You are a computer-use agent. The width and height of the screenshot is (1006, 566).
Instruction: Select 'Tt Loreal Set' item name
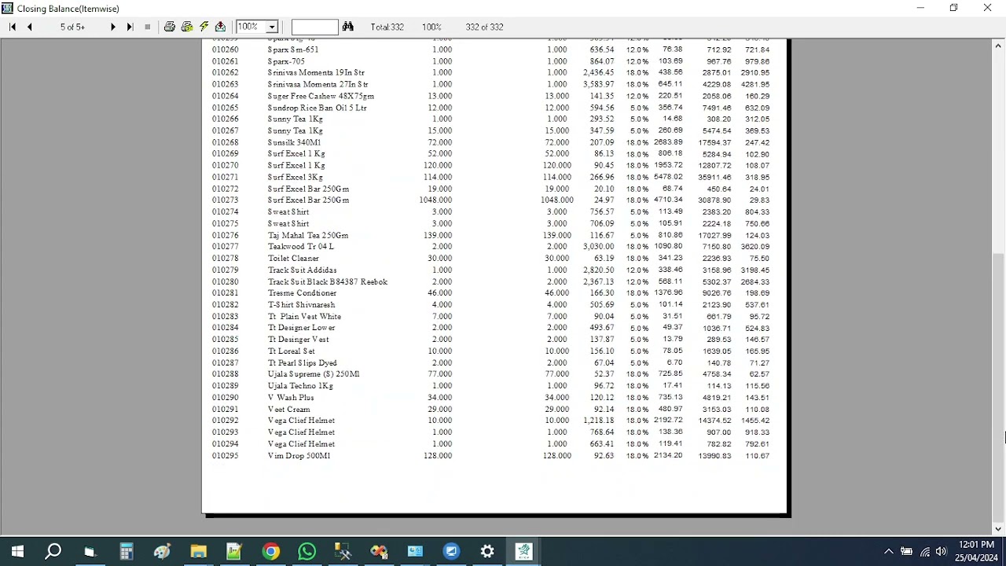click(x=291, y=351)
